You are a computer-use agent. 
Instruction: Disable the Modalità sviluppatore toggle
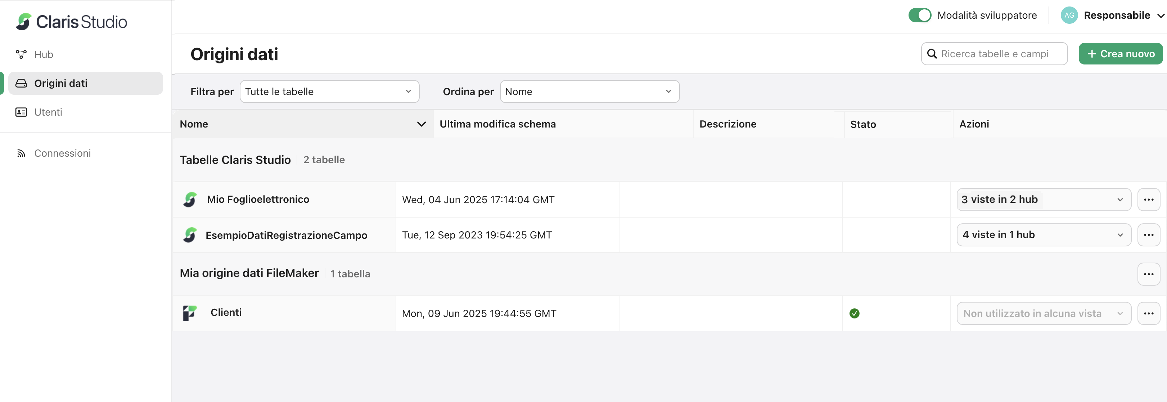point(919,15)
